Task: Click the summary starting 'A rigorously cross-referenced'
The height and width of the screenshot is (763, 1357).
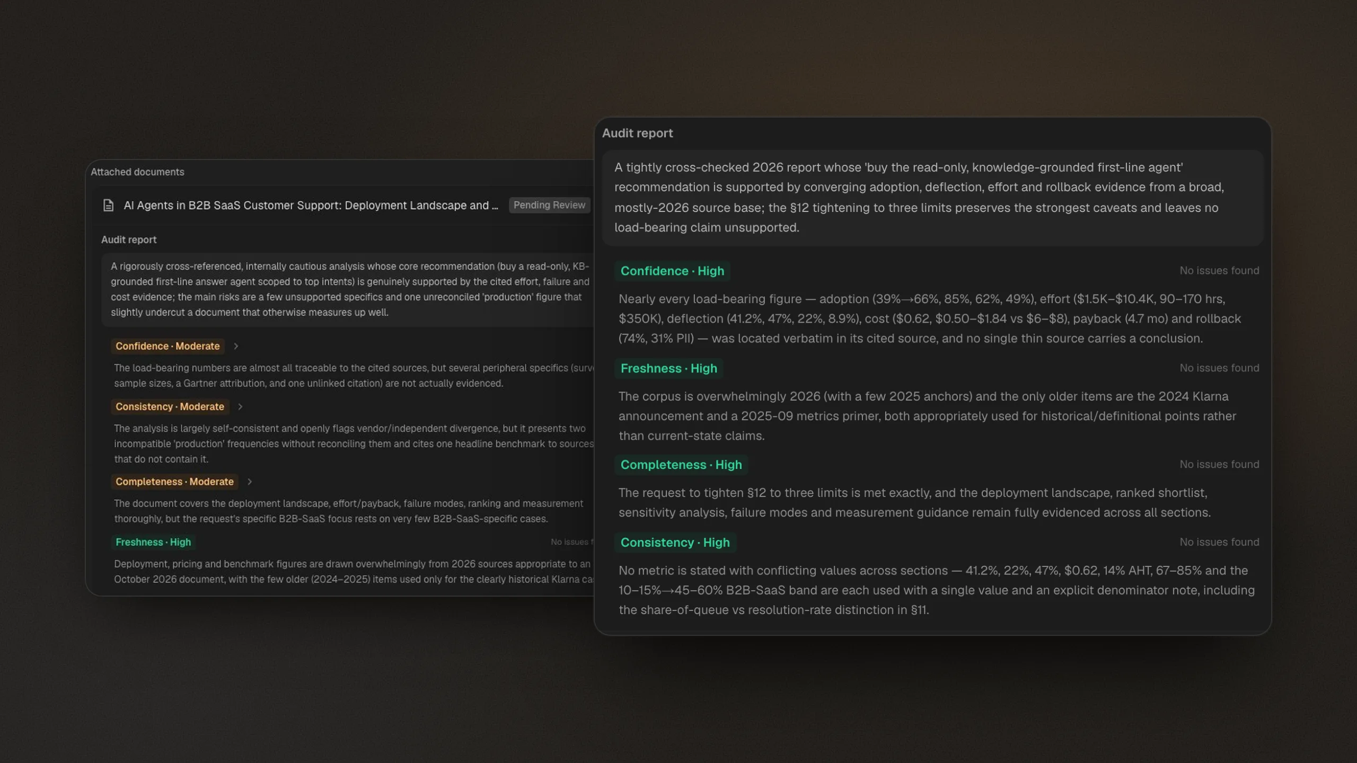Action: (x=348, y=290)
